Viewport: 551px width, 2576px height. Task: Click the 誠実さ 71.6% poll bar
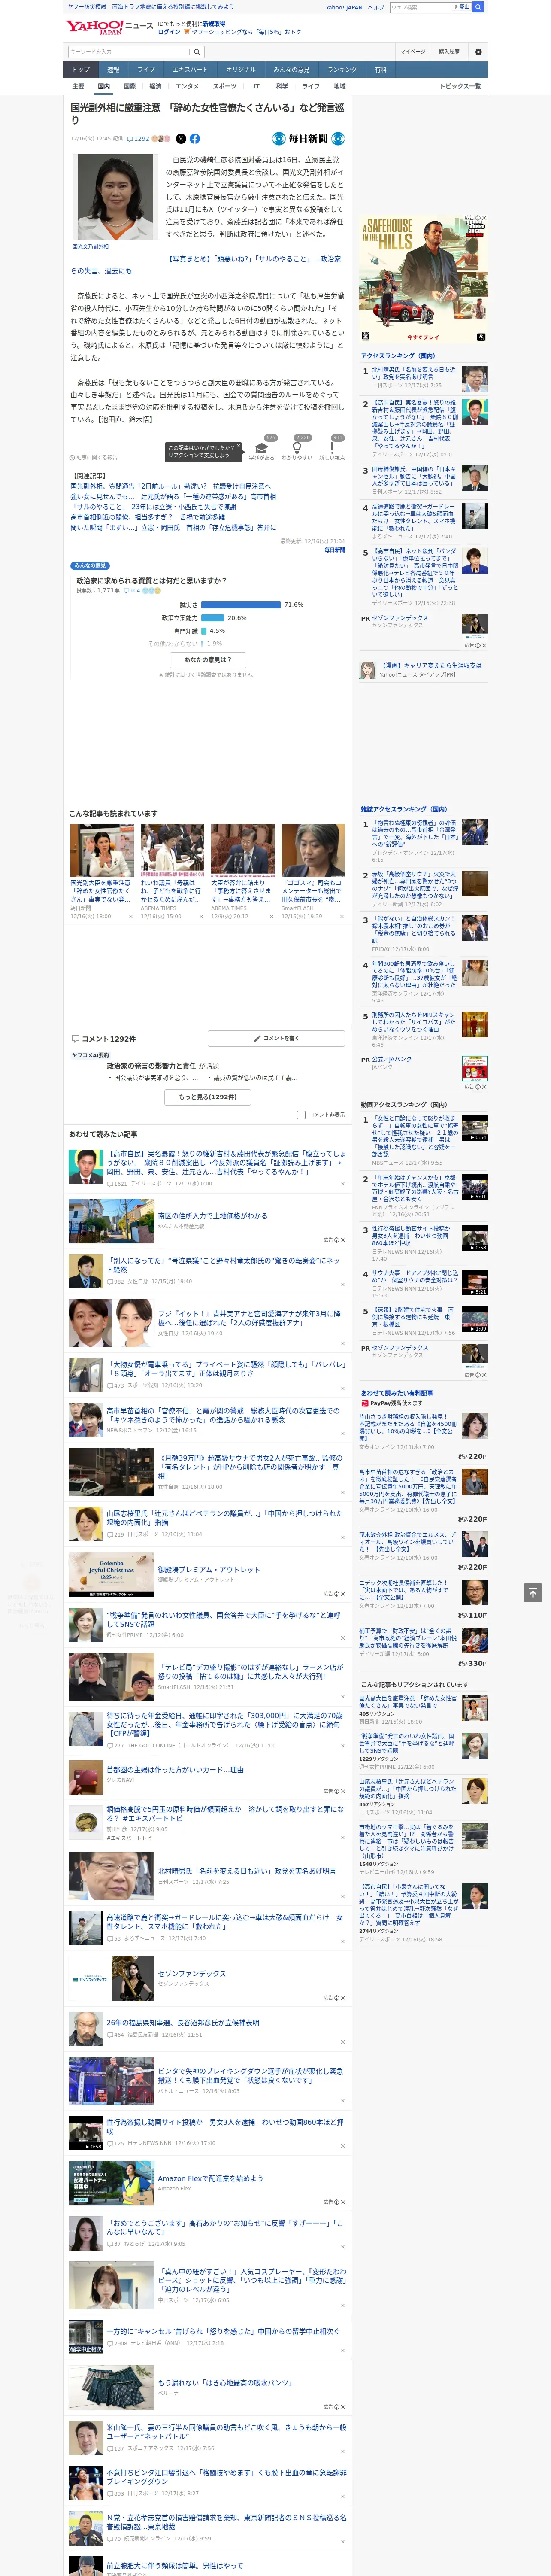(241, 605)
